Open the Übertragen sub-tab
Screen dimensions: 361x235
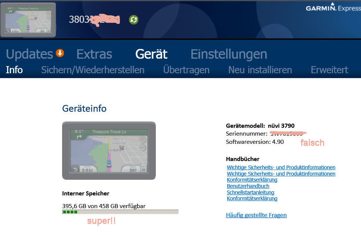[186, 70]
